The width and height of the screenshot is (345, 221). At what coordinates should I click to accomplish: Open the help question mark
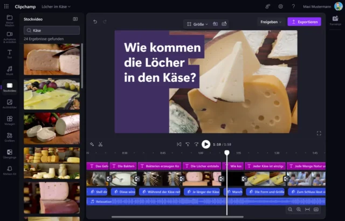293,6
